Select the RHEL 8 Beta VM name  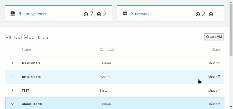pos(31,77)
